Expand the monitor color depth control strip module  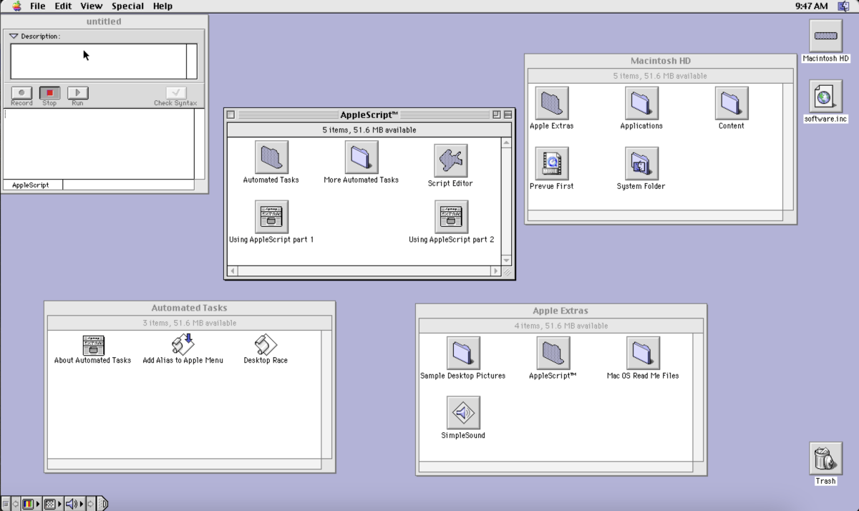click(29, 504)
